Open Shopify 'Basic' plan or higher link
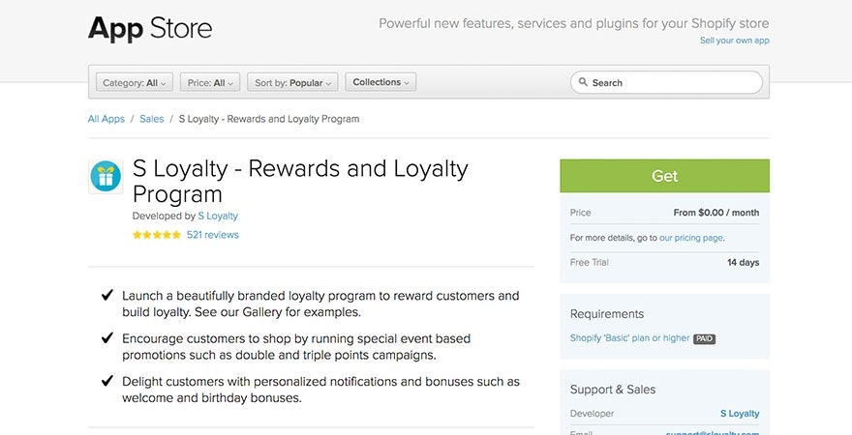Viewport: 852px width, 435px height. (630, 338)
